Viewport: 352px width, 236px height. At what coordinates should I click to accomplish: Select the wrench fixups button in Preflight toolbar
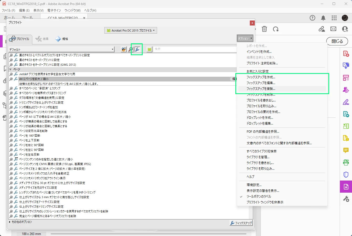tap(137, 49)
